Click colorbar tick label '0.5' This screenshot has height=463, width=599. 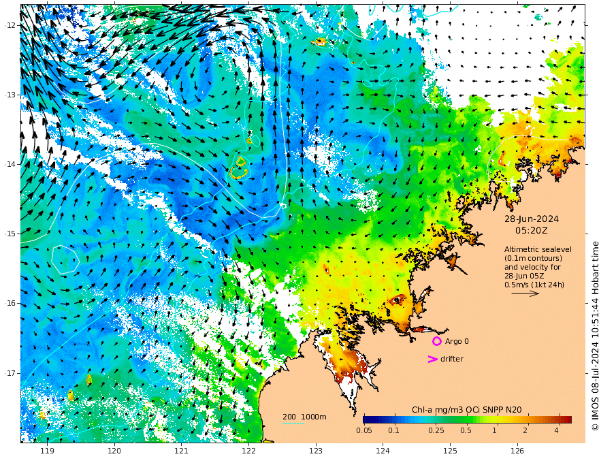tap(466, 430)
